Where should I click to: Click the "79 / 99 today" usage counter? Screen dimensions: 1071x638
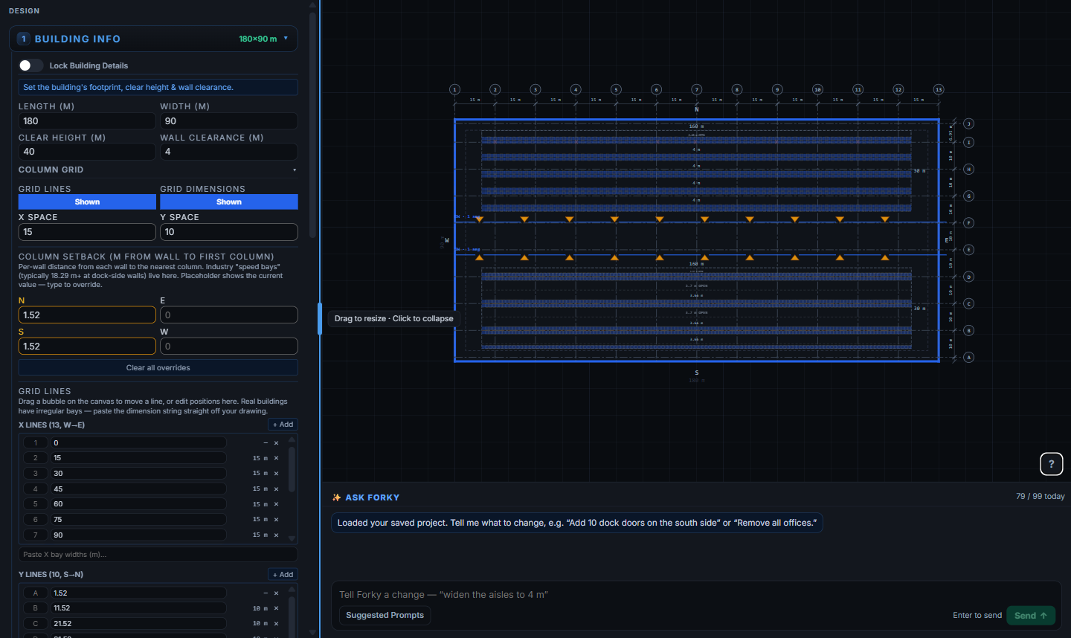[x=1040, y=496]
